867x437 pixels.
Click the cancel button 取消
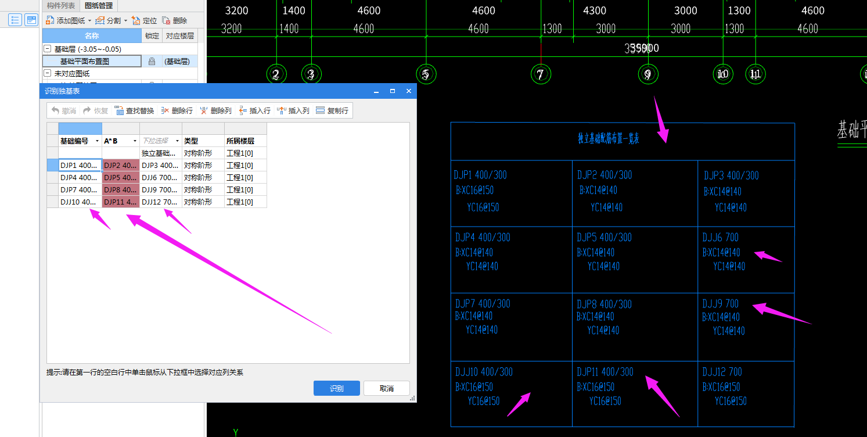[x=387, y=388]
